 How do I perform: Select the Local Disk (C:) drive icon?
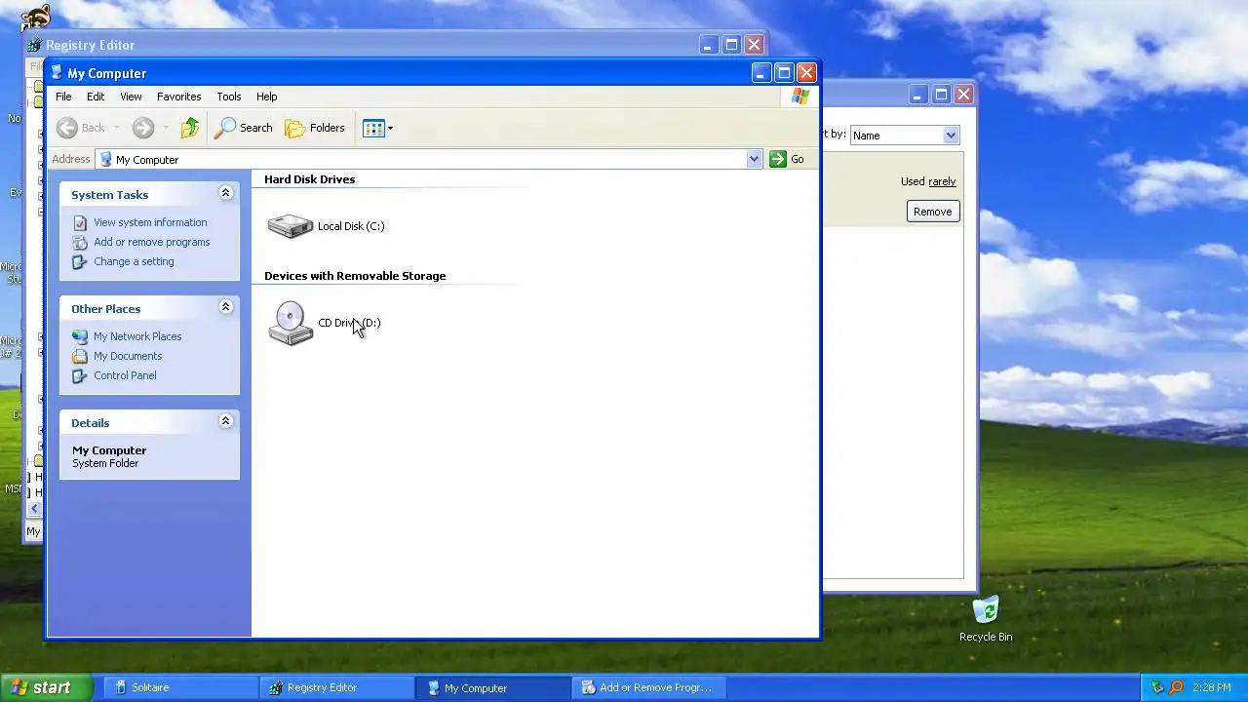291,226
